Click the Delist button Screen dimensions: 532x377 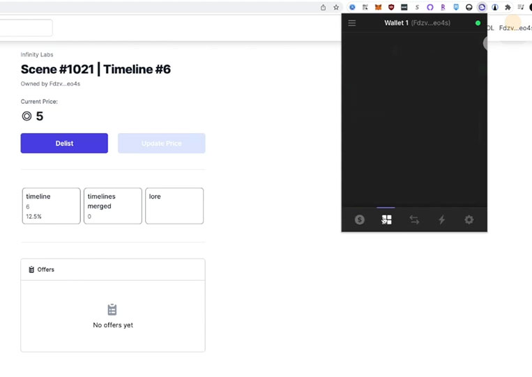coord(64,143)
